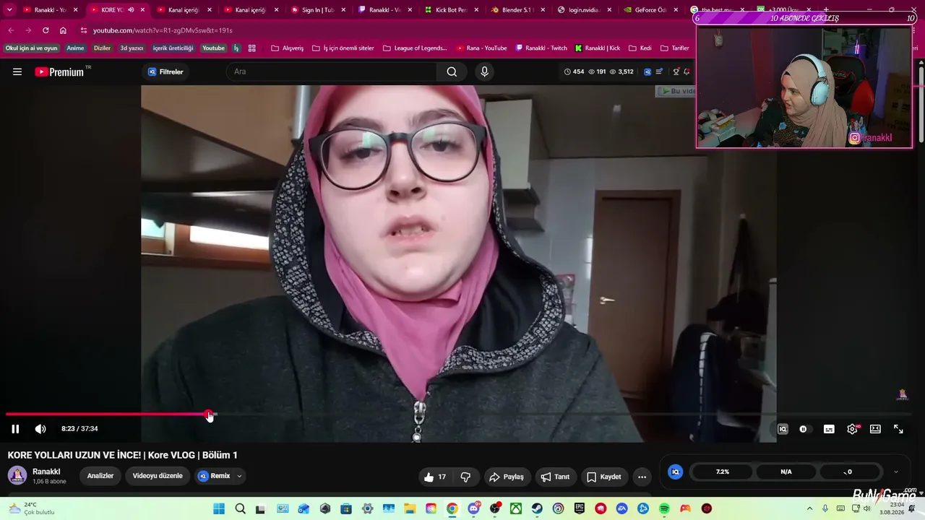Open more actions three-dot menu
The width and height of the screenshot is (925, 520).
[642, 477]
